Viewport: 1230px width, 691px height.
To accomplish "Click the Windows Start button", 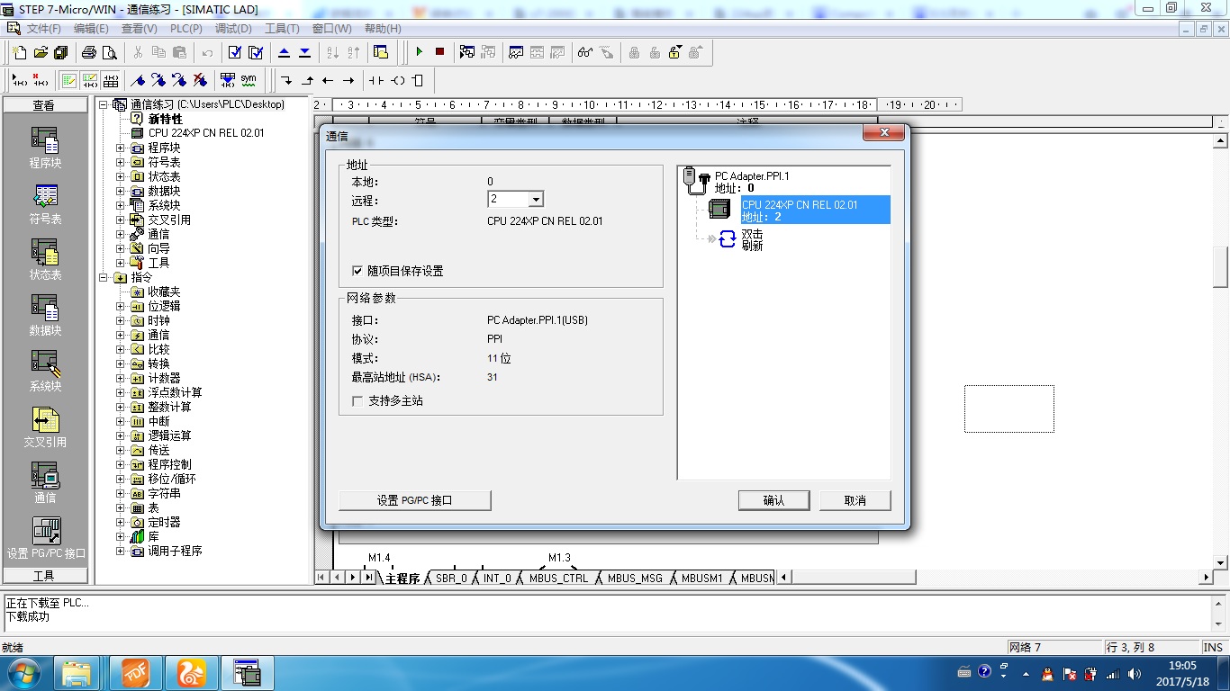I will (x=23, y=673).
